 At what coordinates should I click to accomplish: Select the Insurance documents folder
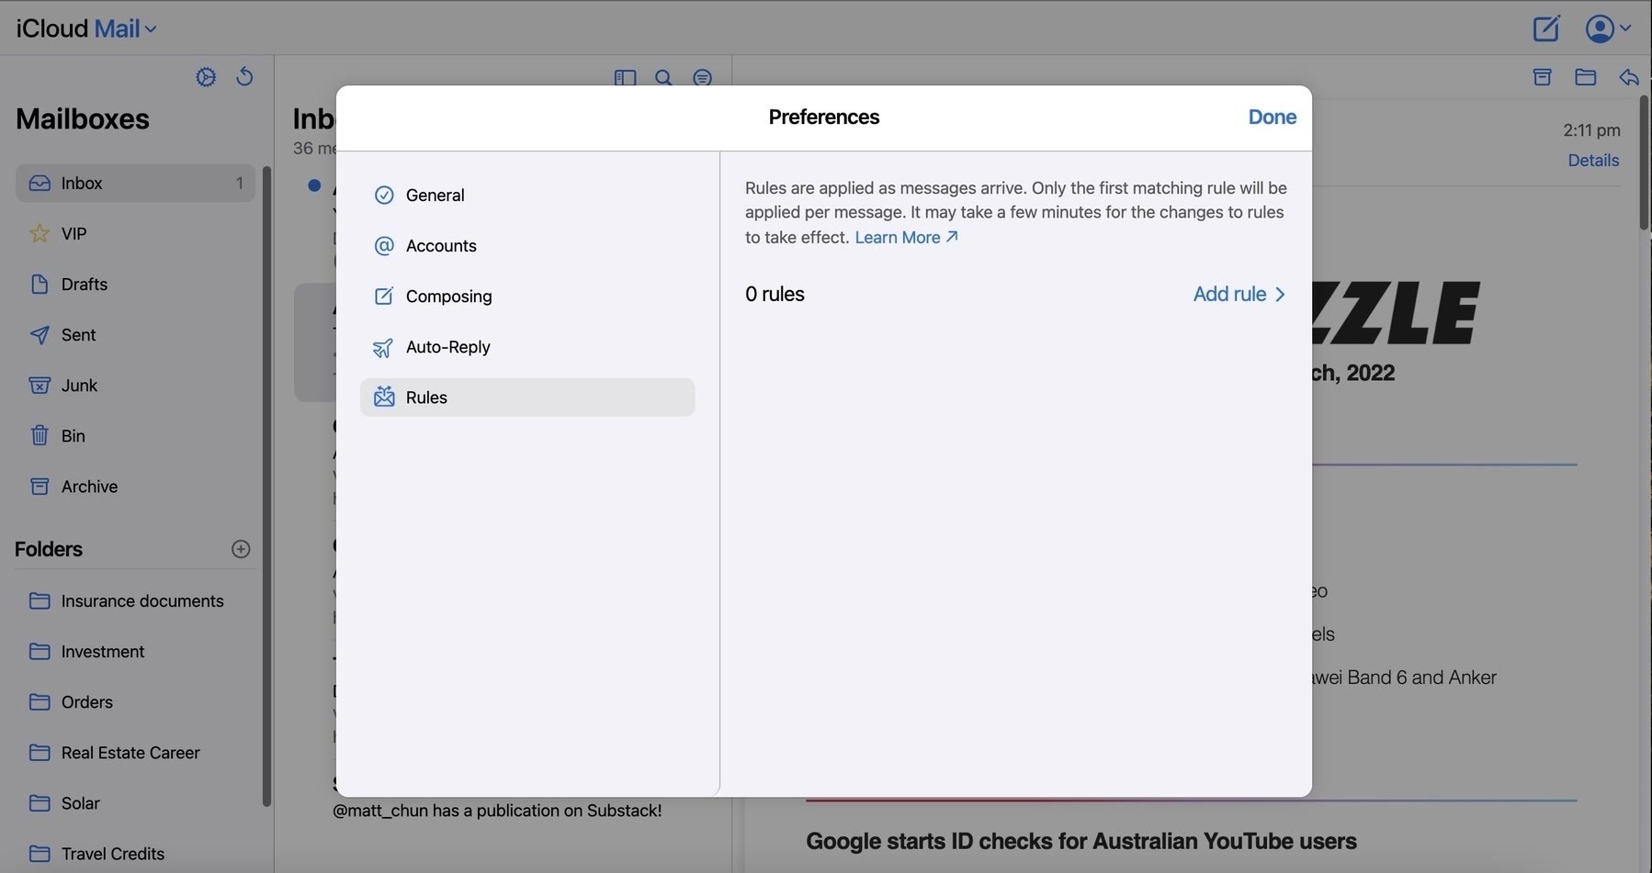pyautogui.click(x=142, y=601)
